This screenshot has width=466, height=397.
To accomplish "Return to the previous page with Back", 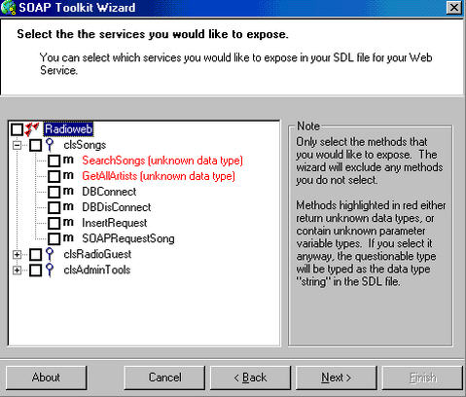I will click(250, 378).
